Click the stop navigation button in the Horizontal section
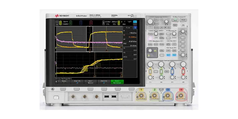 [165, 27]
